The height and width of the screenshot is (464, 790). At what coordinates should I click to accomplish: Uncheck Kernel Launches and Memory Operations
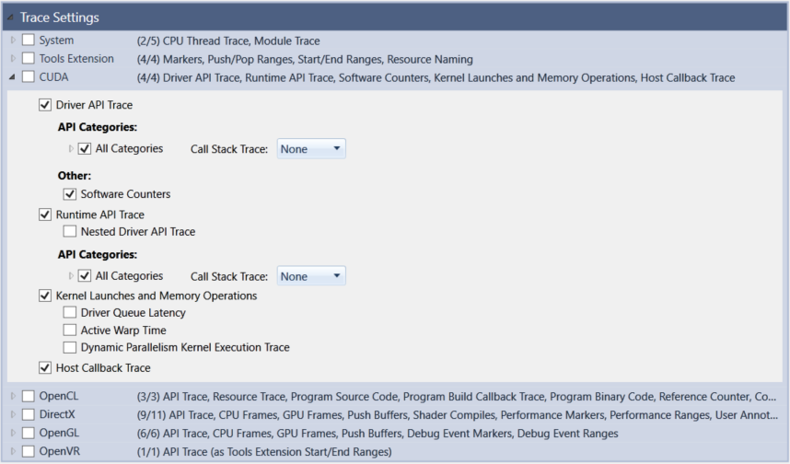click(x=45, y=296)
